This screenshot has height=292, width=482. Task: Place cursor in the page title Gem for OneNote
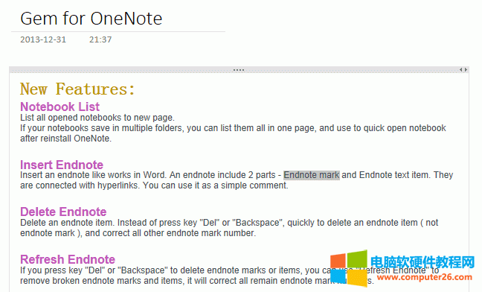[x=91, y=19]
